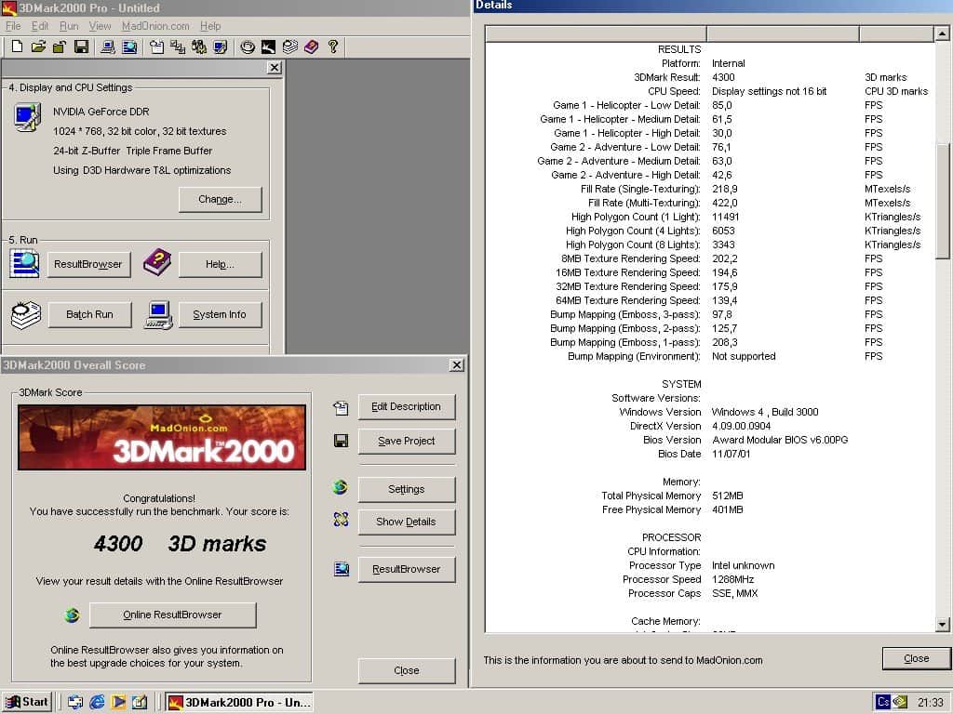Click the Change... display settings button
Screen dimensions: 953x714
(x=220, y=199)
